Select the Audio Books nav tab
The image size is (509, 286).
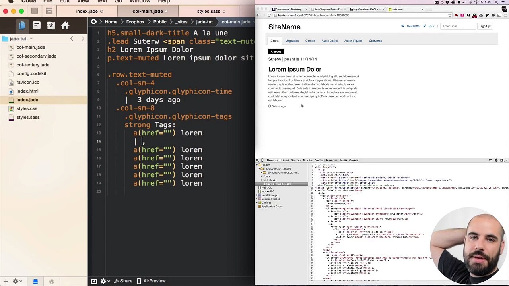click(x=330, y=41)
